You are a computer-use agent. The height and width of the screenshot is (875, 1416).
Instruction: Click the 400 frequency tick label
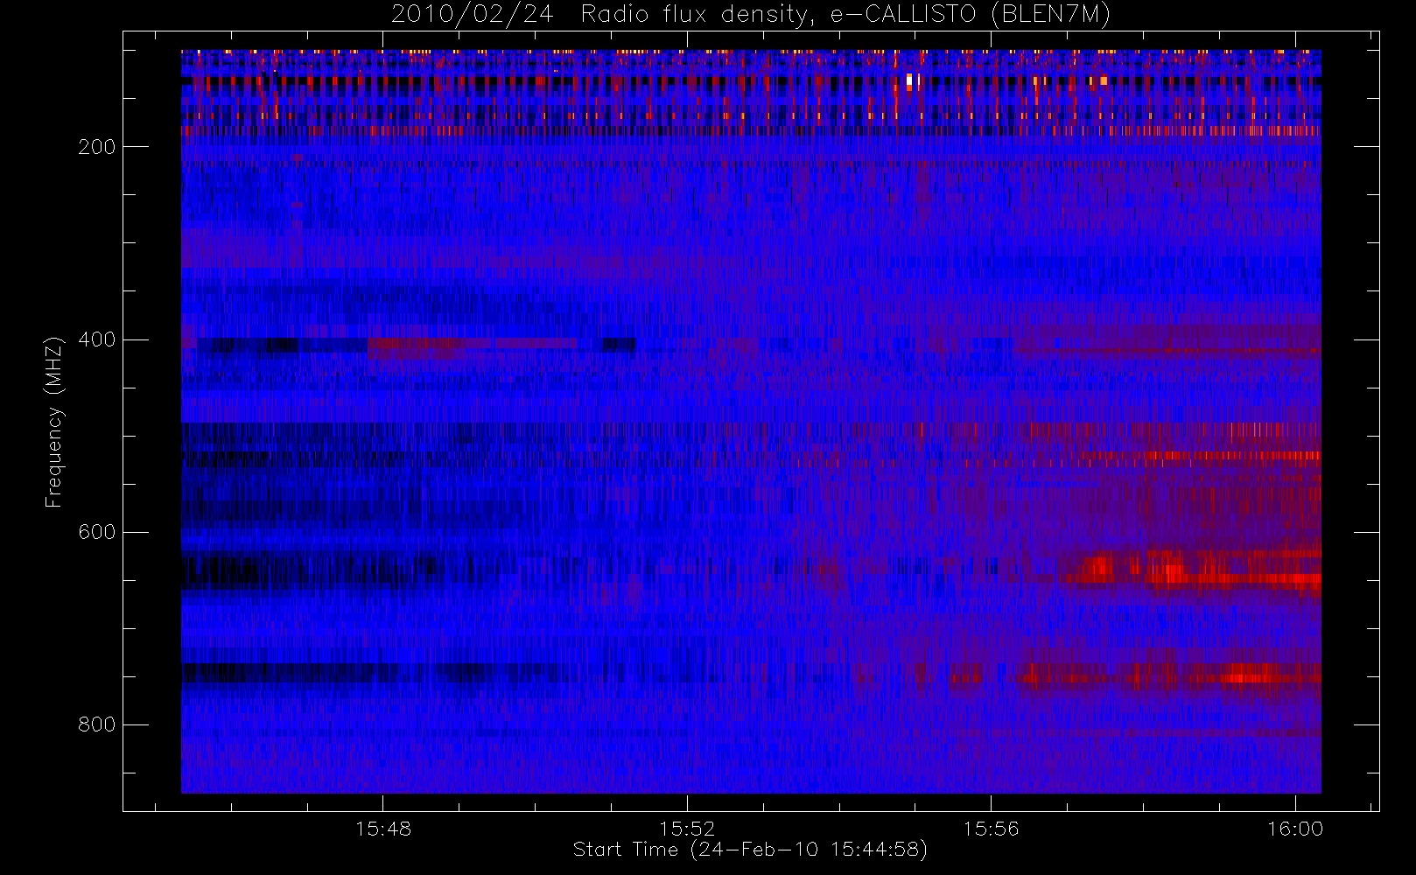tap(97, 339)
